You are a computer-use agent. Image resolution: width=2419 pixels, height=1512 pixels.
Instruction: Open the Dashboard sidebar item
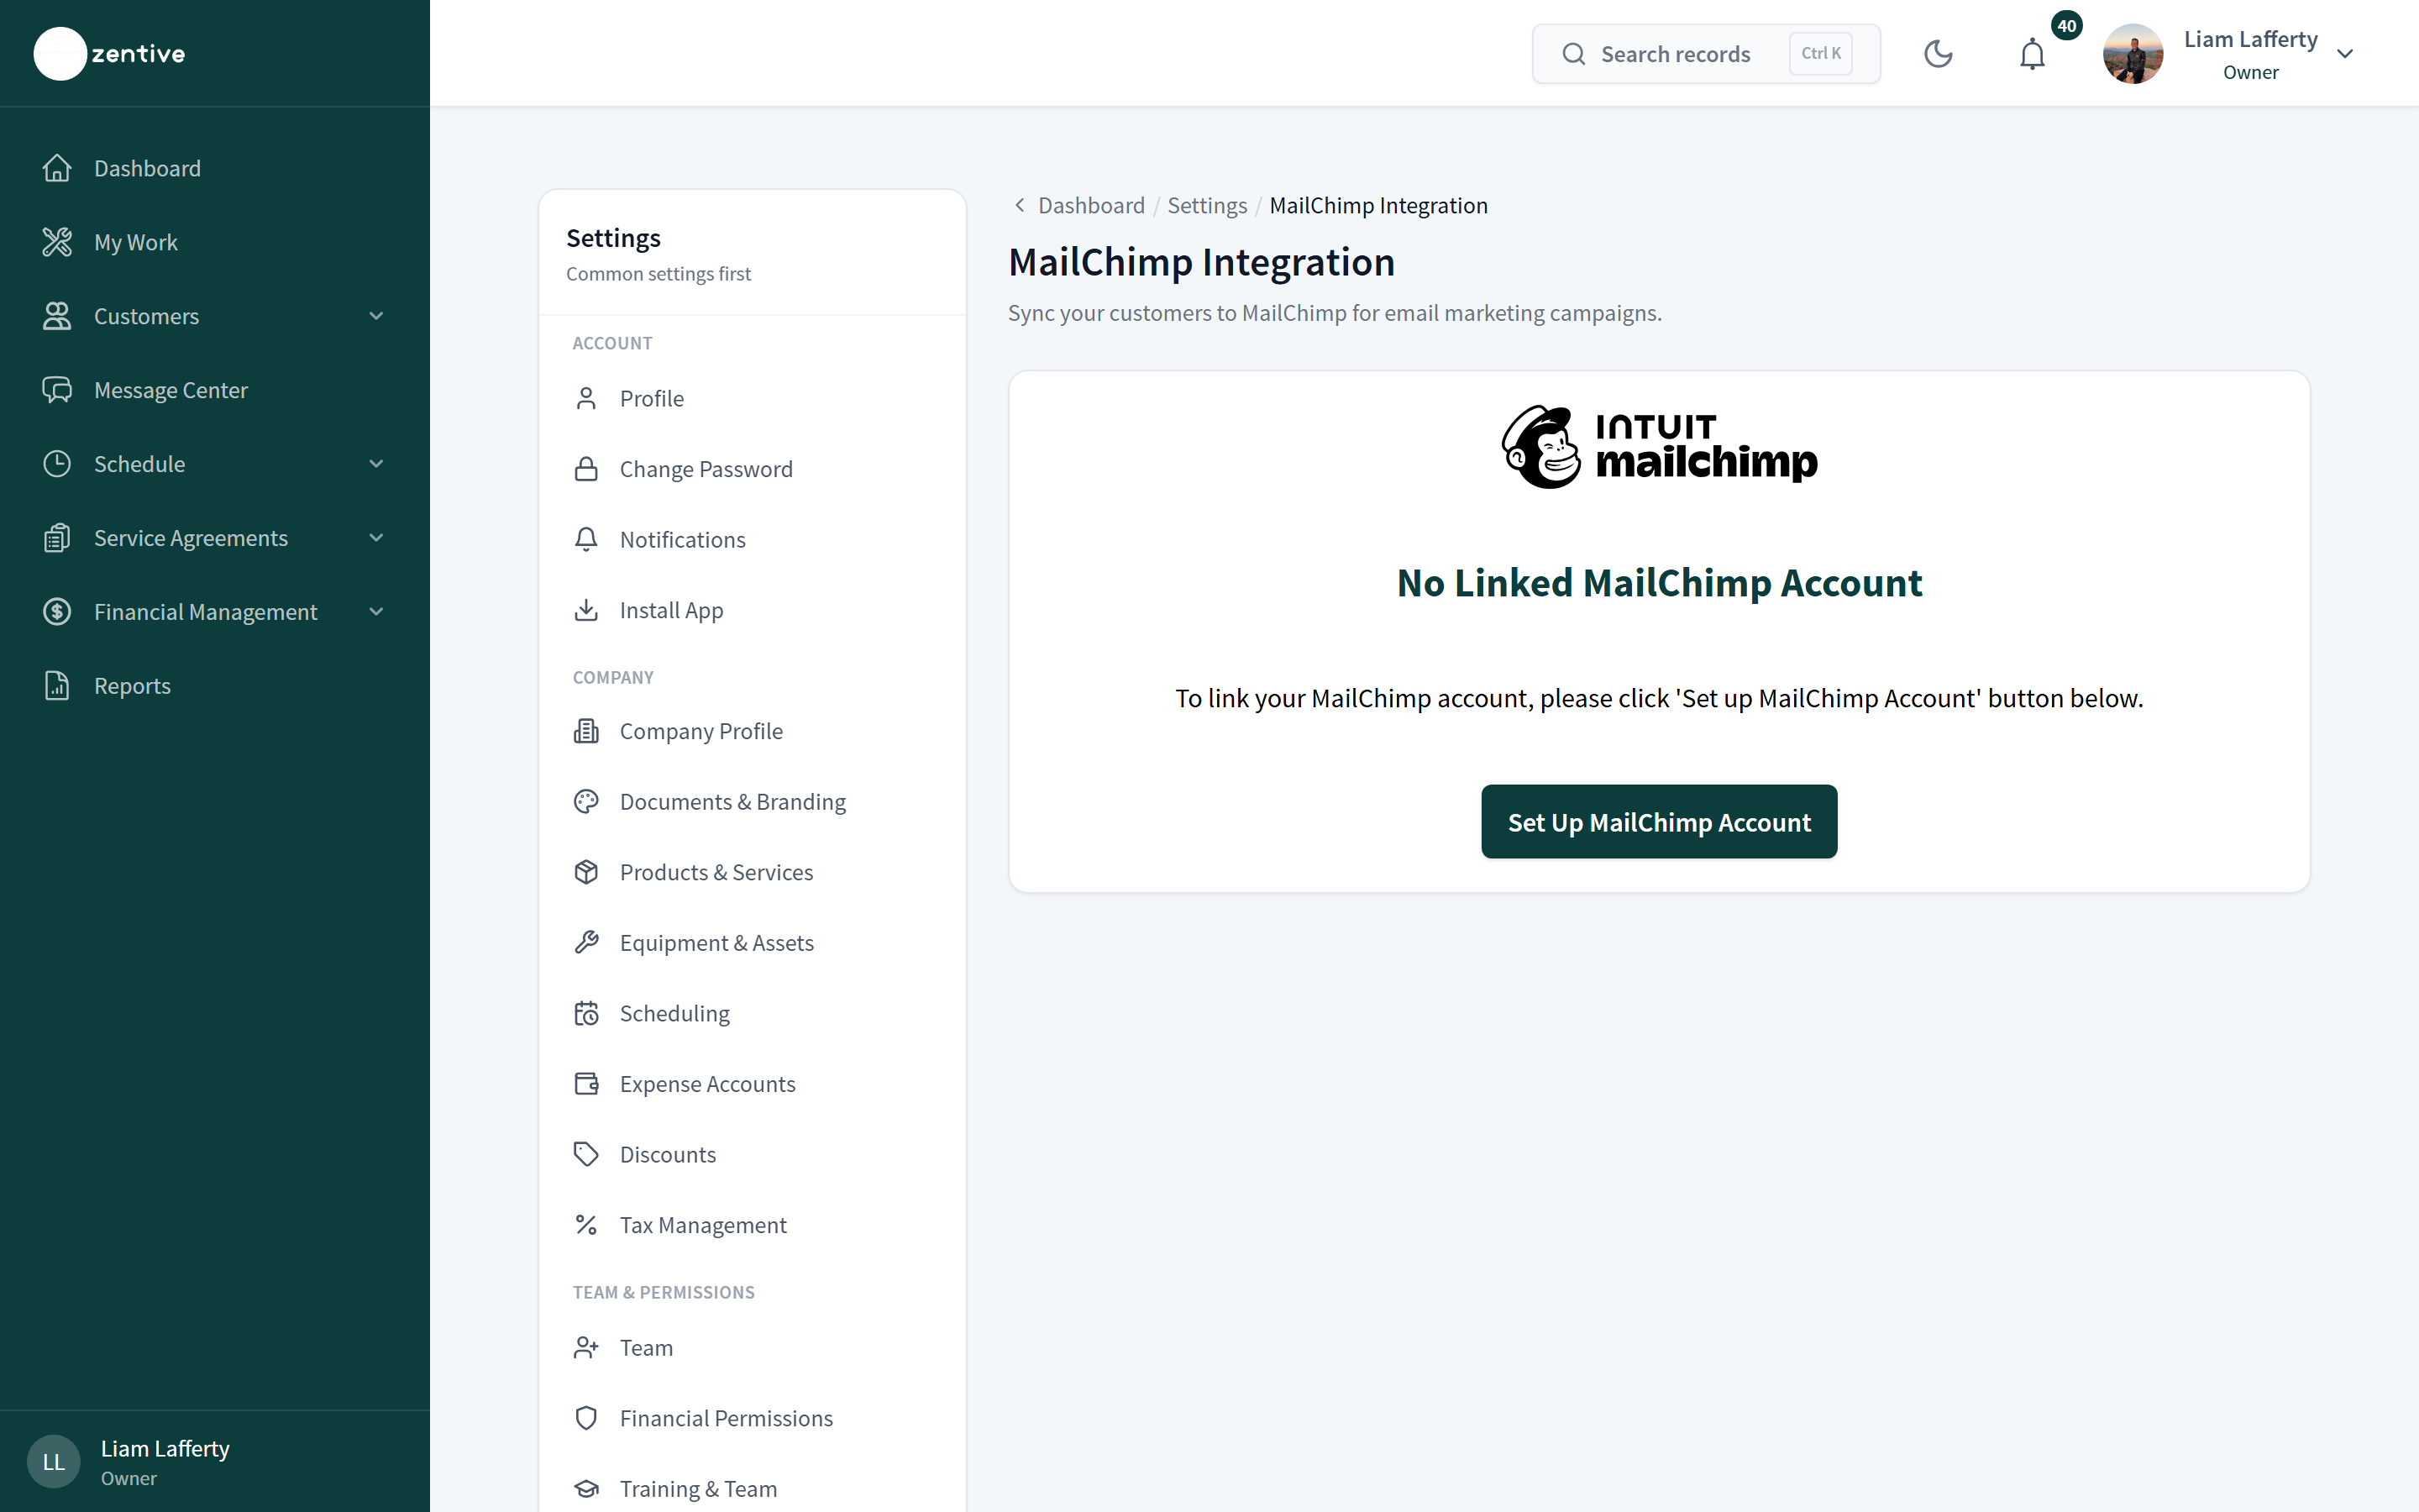pos(215,168)
